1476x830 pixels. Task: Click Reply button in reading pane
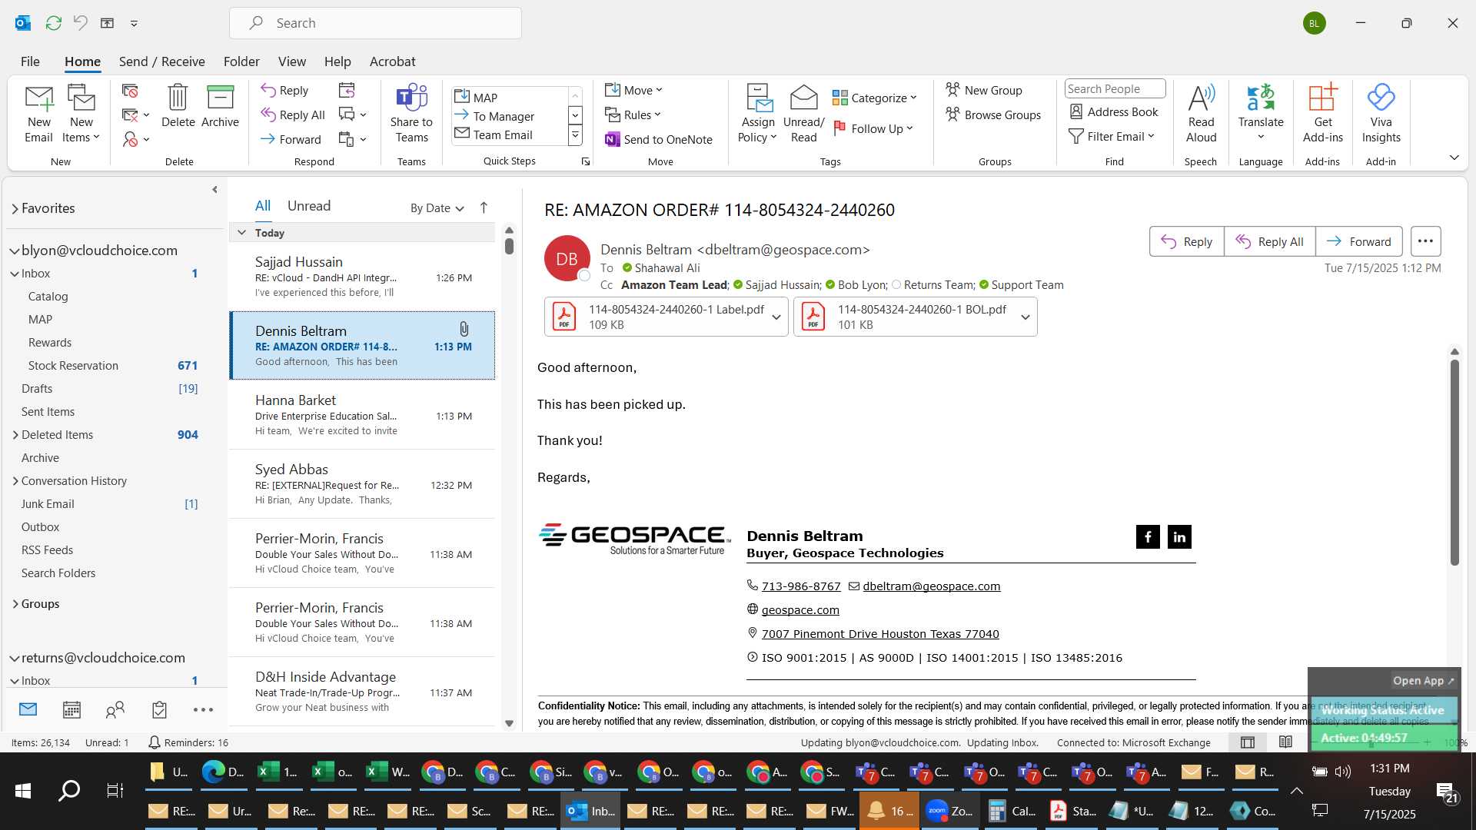pos(1186,241)
